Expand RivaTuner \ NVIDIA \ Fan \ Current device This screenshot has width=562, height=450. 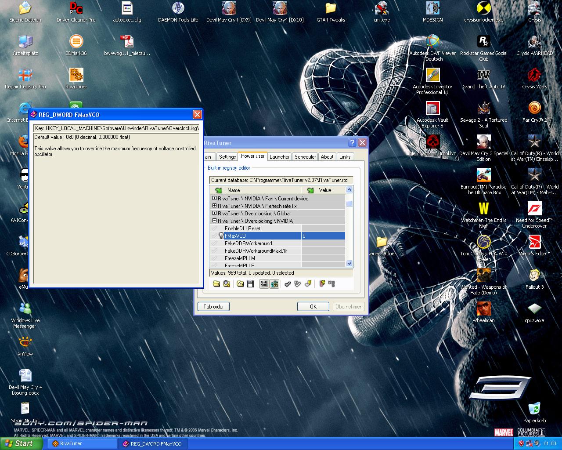[x=215, y=198]
